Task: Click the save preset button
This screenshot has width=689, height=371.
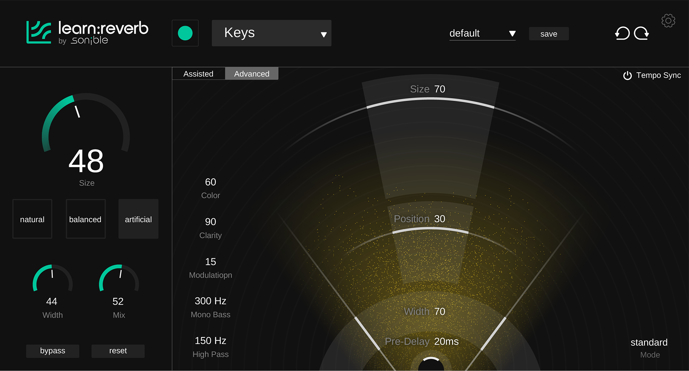Action: [x=548, y=34]
